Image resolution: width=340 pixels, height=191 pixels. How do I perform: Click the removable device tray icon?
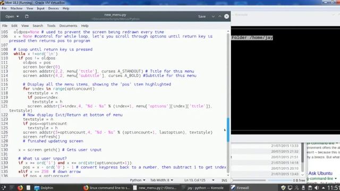pyautogui.click(x=303, y=188)
